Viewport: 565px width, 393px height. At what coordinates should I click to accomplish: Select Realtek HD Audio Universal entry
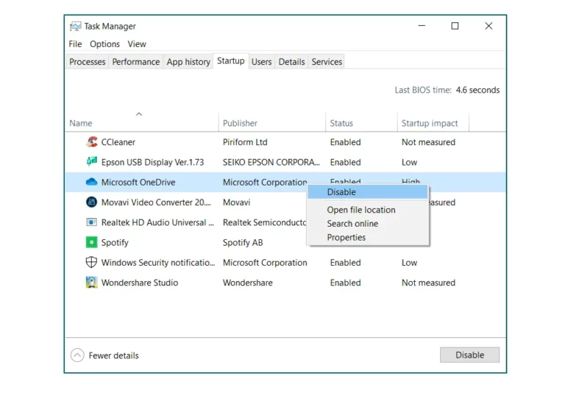point(157,222)
